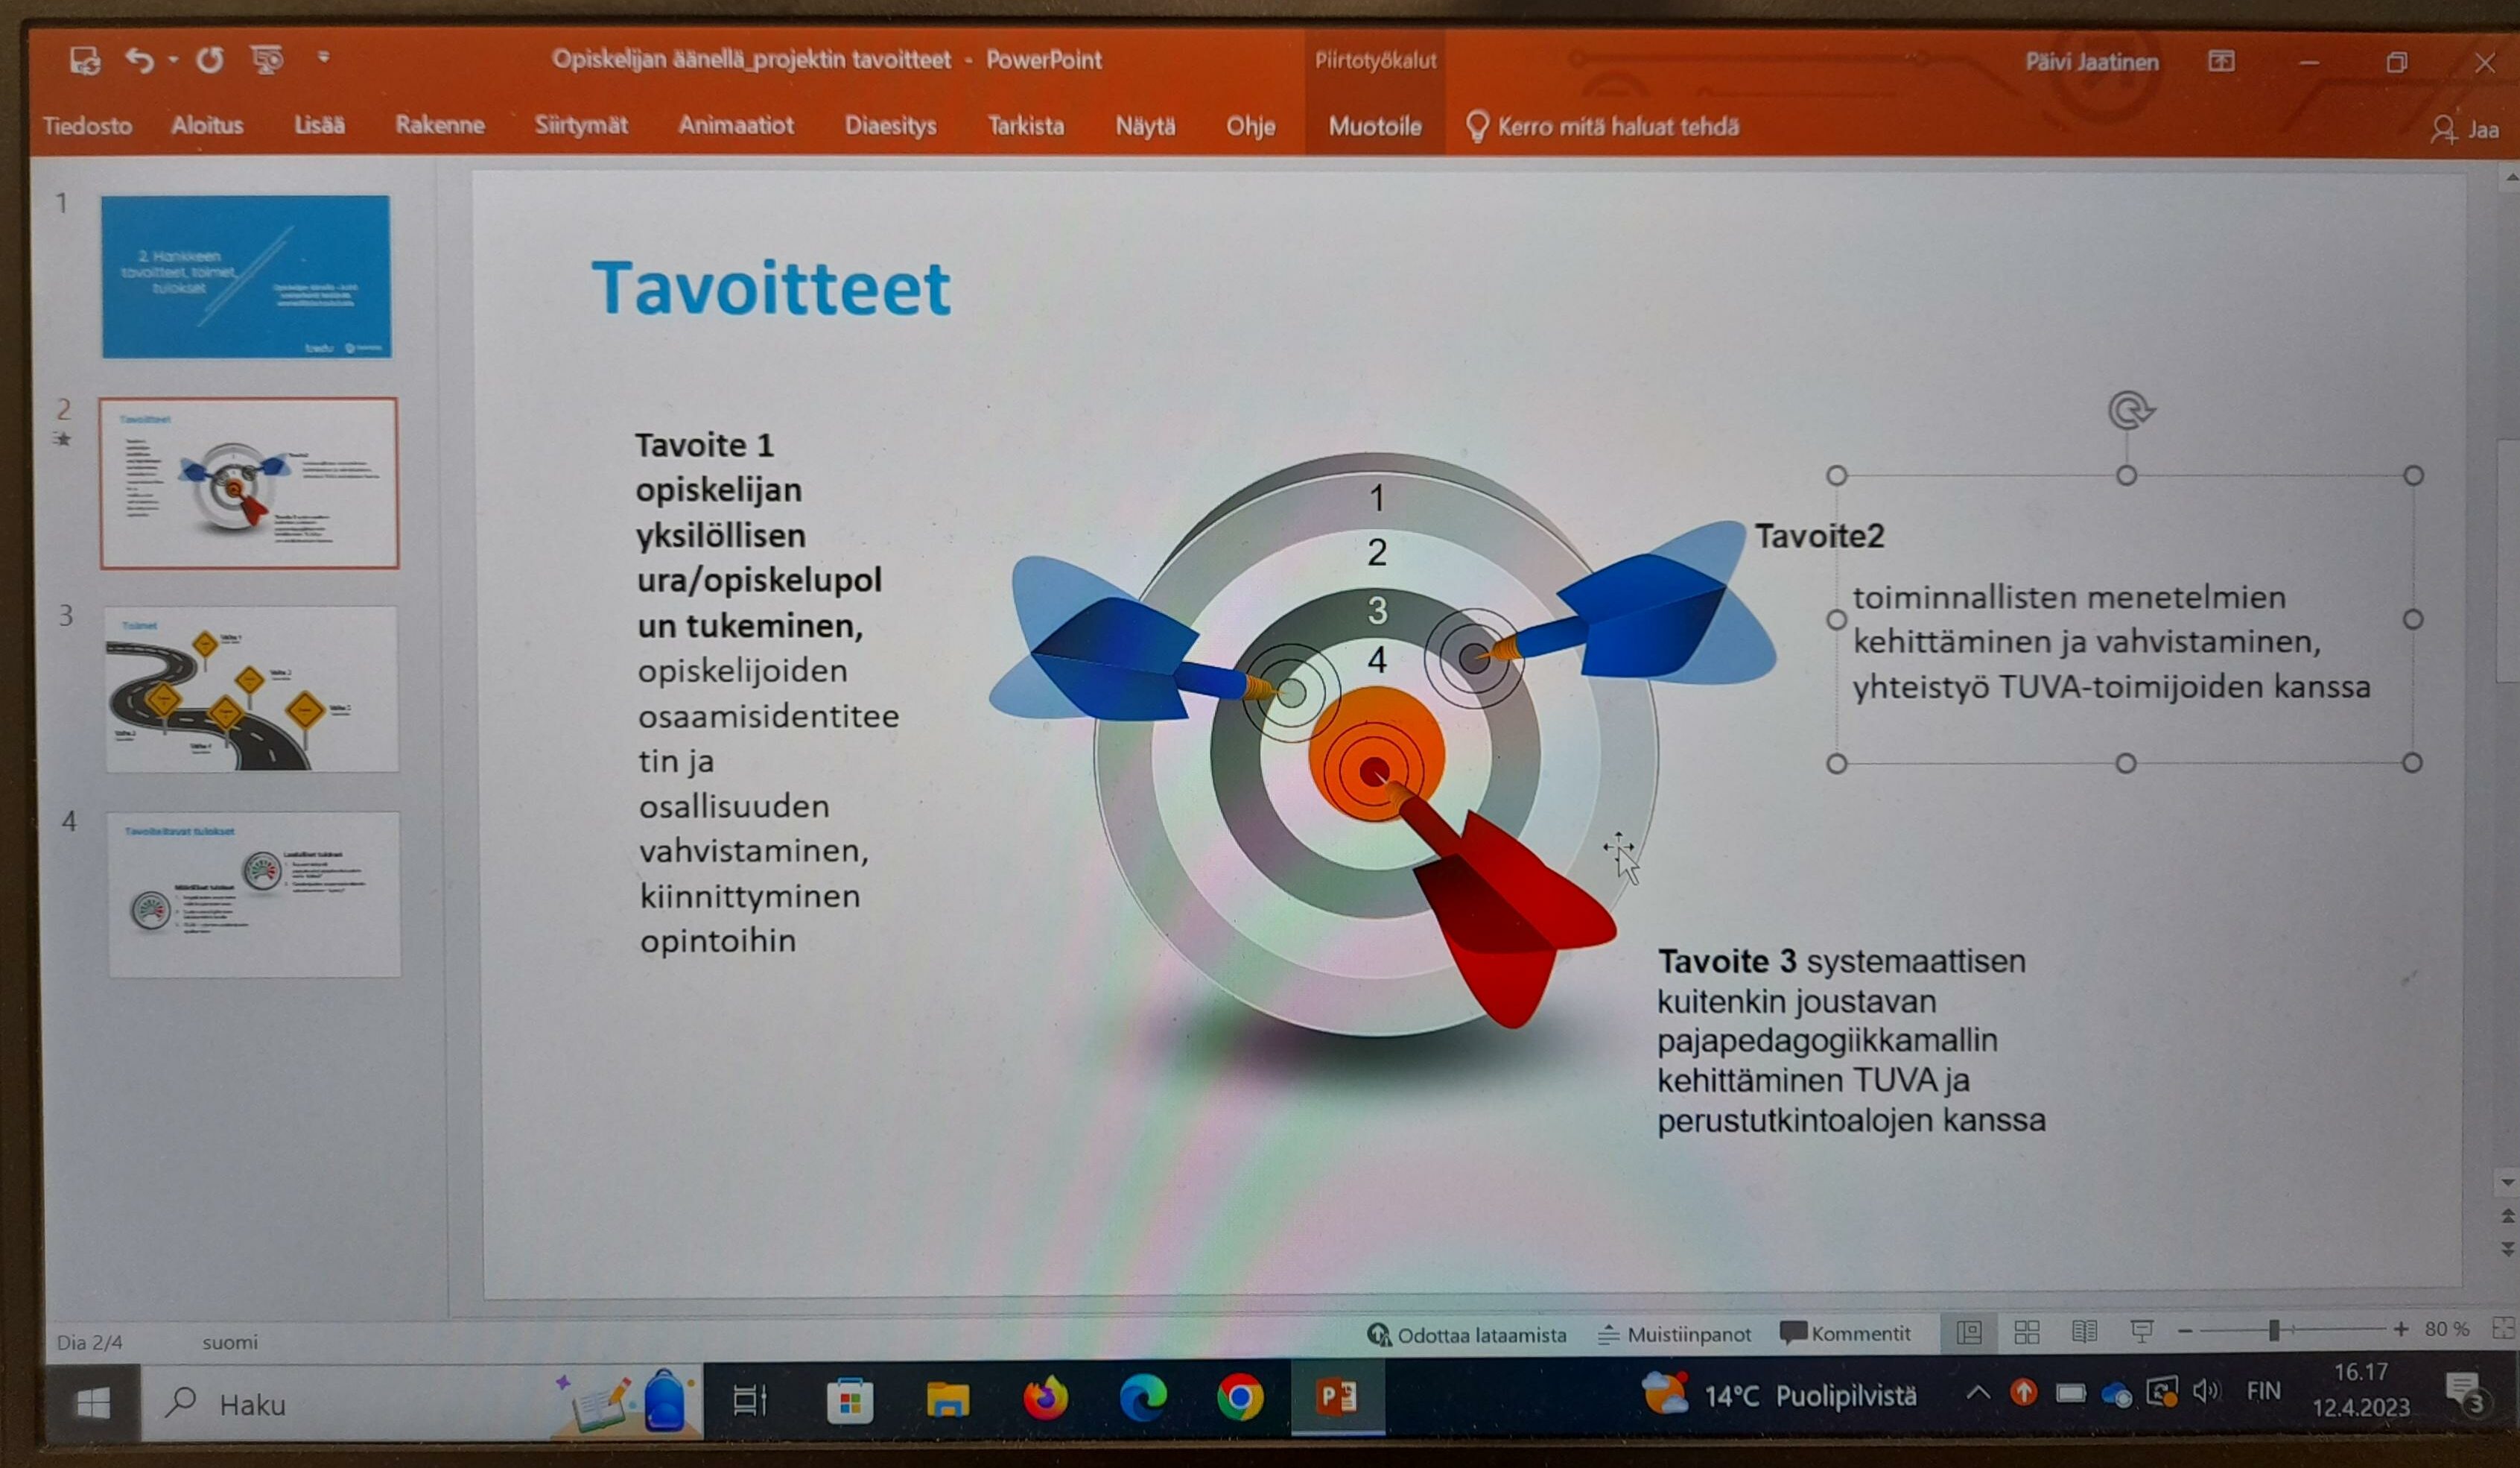Image resolution: width=2520 pixels, height=1468 pixels.
Task: Switch to Normal view icon
Action: coord(1968,1332)
